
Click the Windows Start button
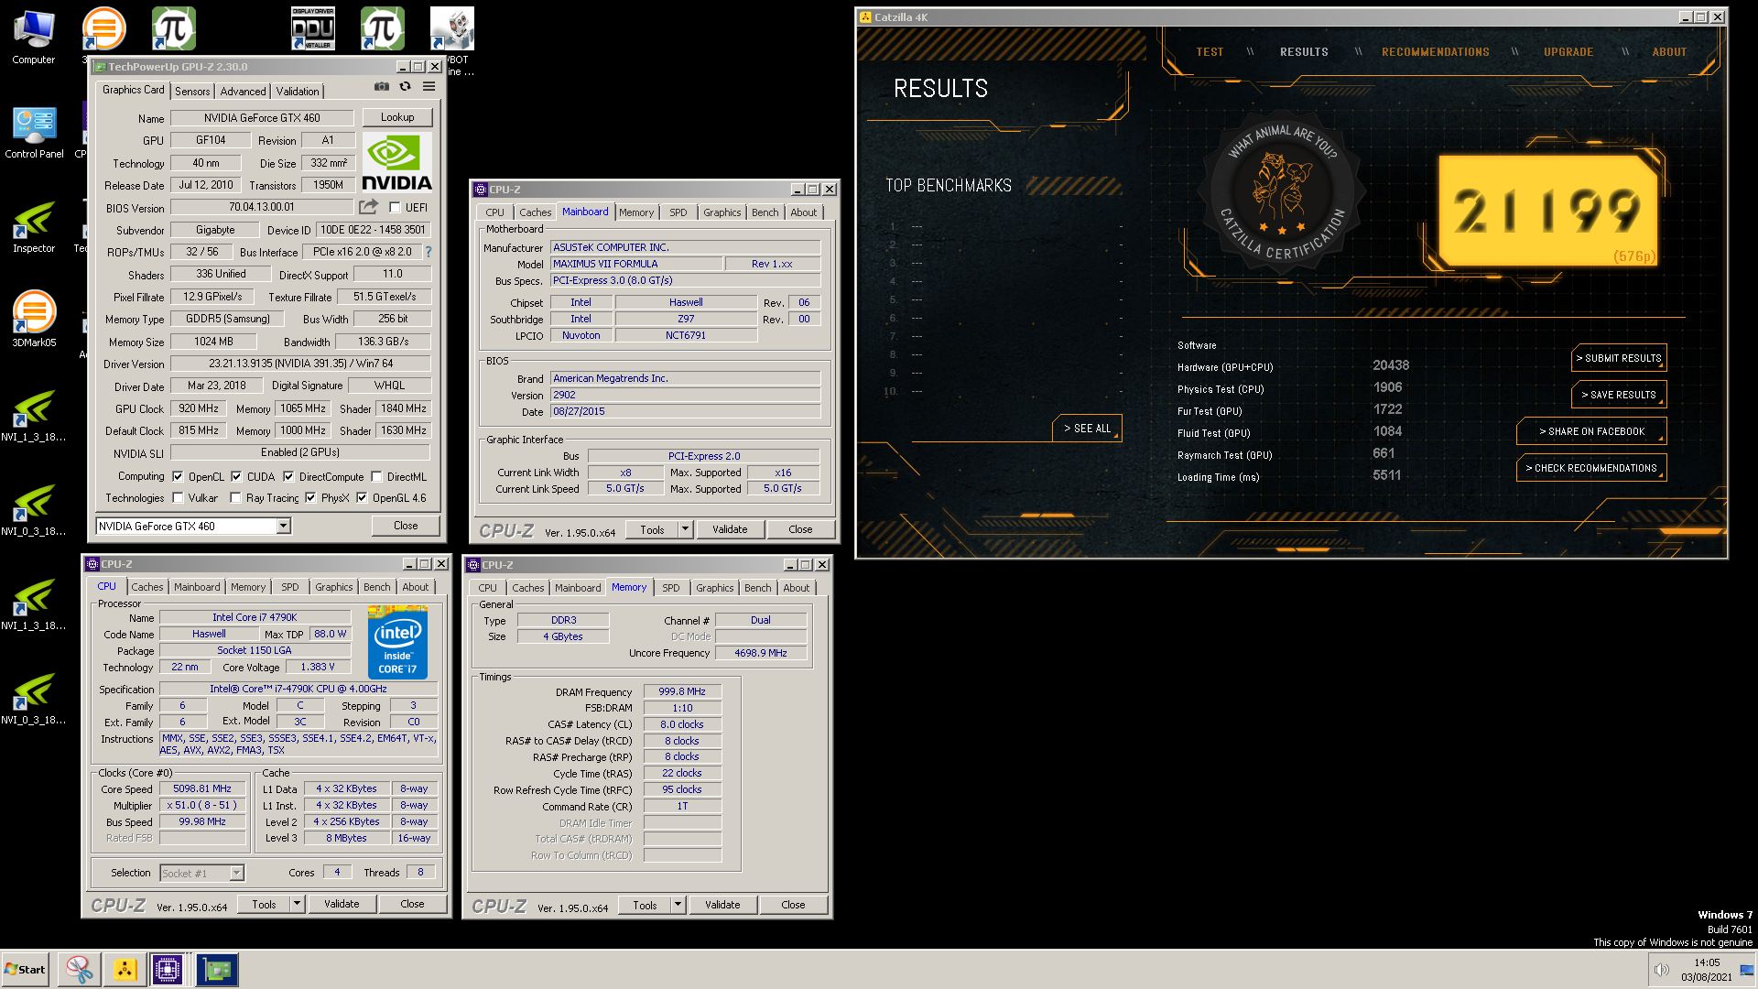[25, 970]
